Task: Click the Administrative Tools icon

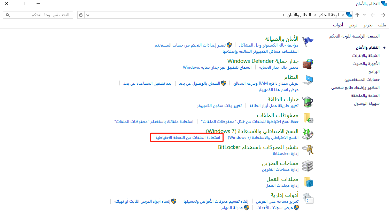Action: (308, 198)
